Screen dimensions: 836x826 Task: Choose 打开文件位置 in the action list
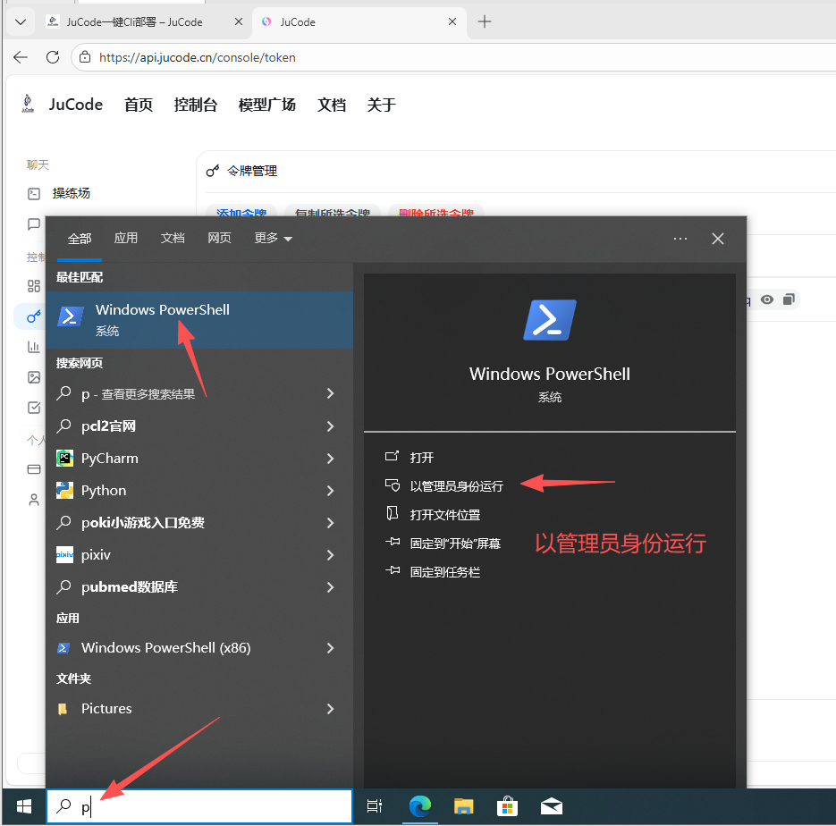pos(444,515)
